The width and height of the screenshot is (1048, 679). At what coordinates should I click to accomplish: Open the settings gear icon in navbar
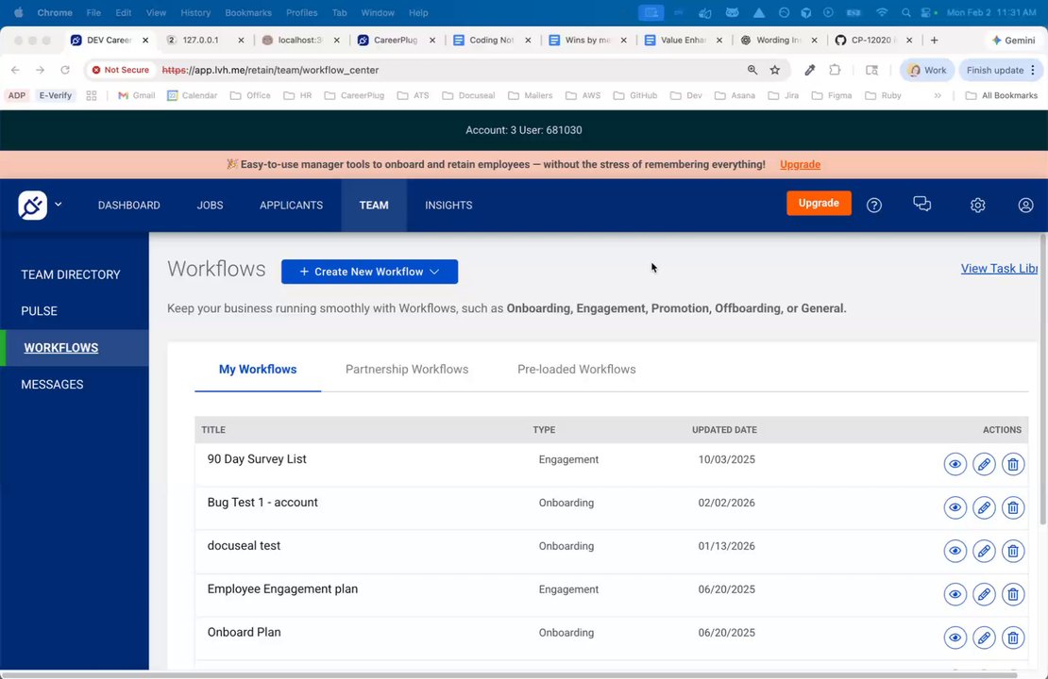[x=977, y=205]
